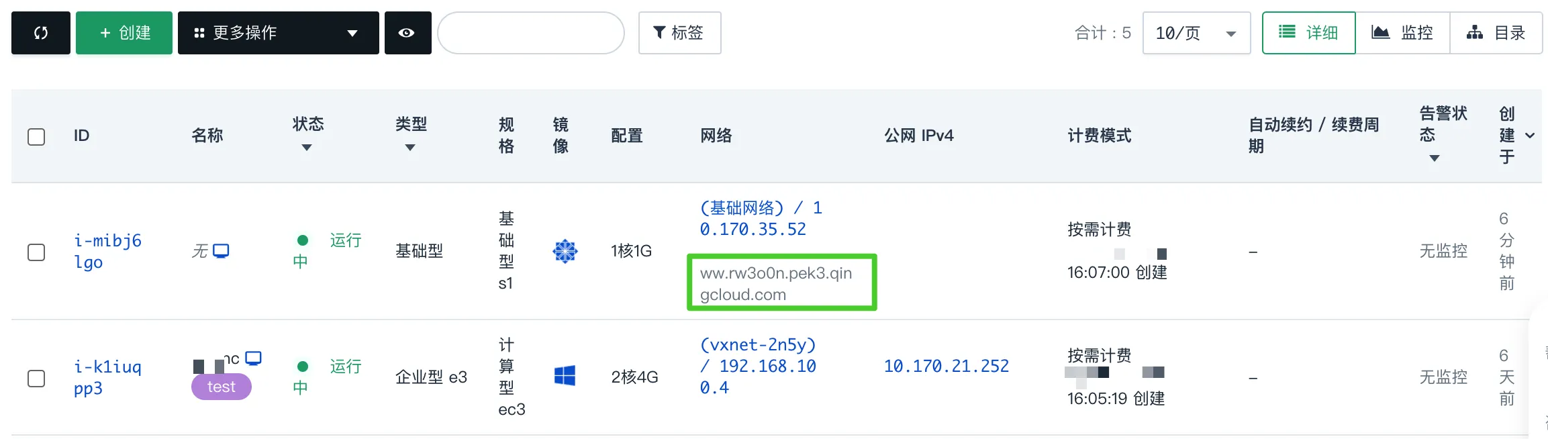This screenshot has height=439, width=1548.
Task: Switch to the 目录 view tab
Action: pyautogui.click(x=1495, y=33)
